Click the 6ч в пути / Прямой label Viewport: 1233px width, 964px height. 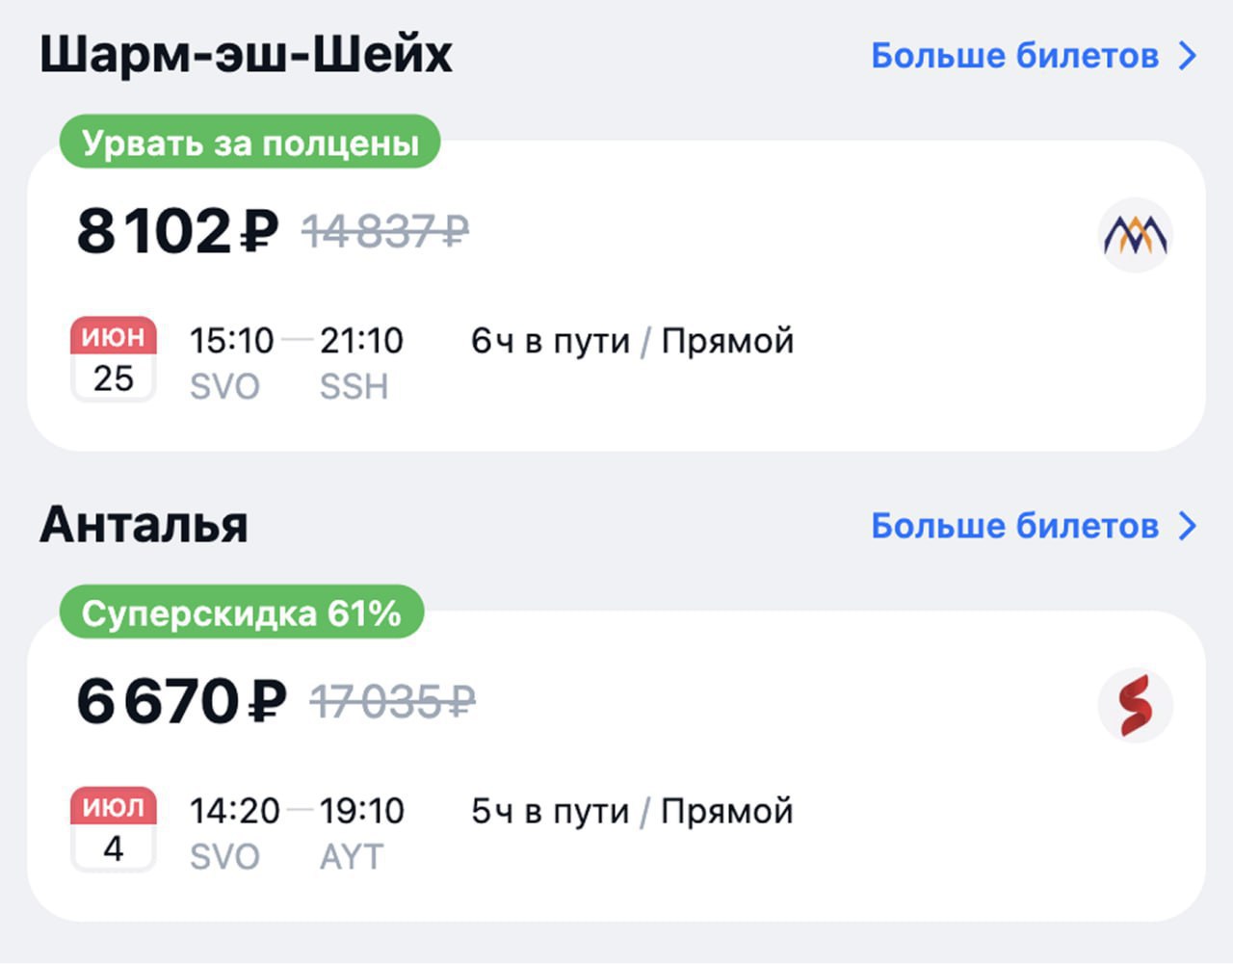(x=632, y=341)
